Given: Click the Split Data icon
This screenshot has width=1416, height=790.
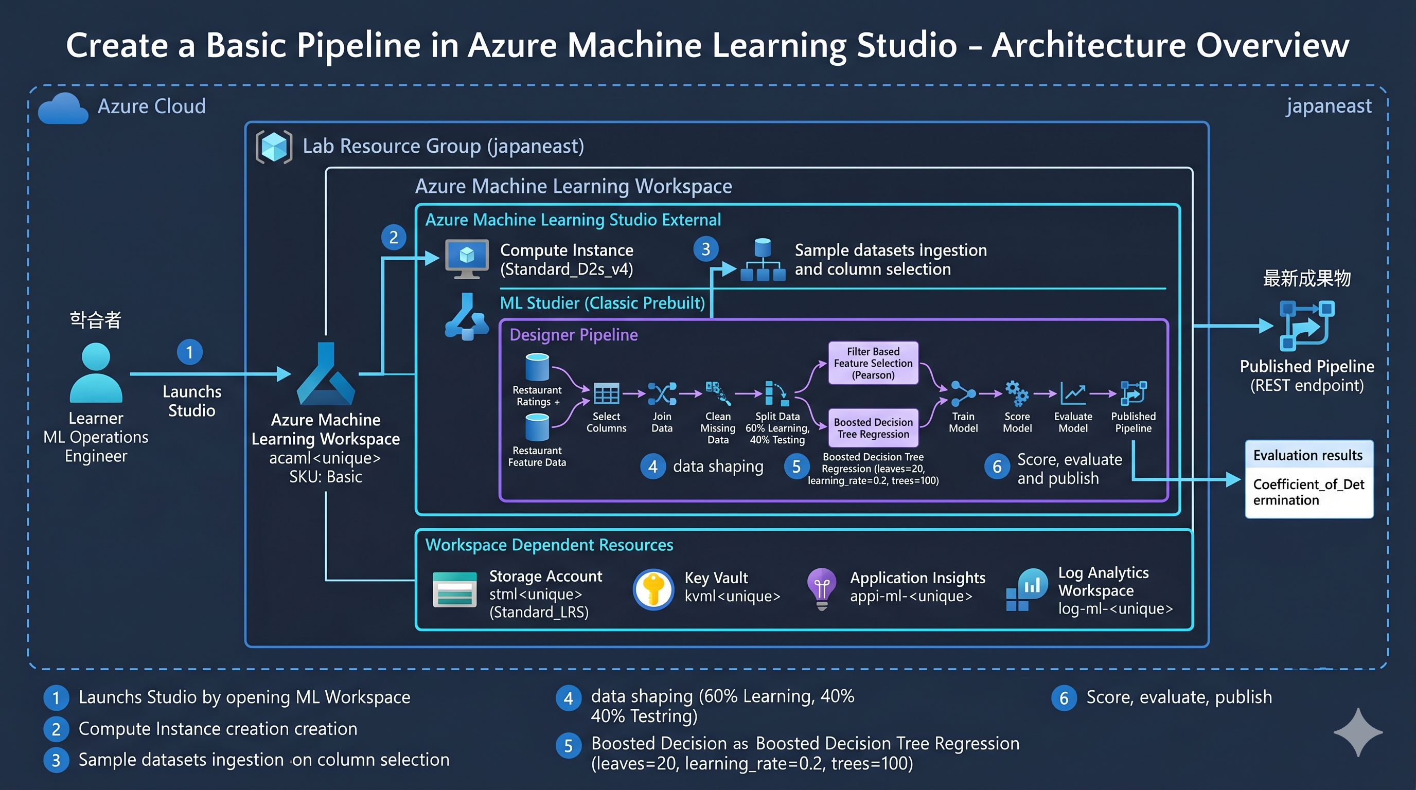Looking at the screenshot, I should click(777, 393).
